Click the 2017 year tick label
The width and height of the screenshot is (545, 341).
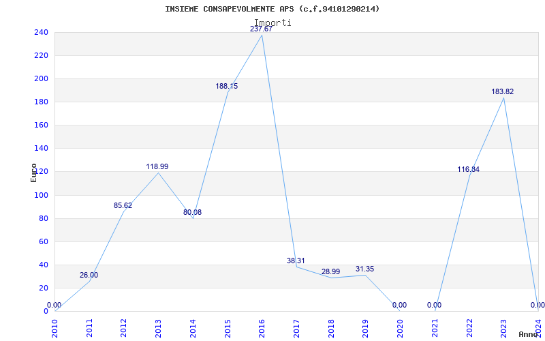pyautogui.click(x=296, y=328)
